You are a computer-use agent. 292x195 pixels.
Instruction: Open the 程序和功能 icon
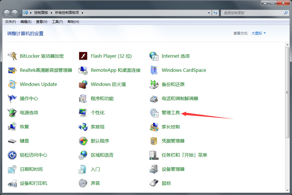click(x=83, y=99)
